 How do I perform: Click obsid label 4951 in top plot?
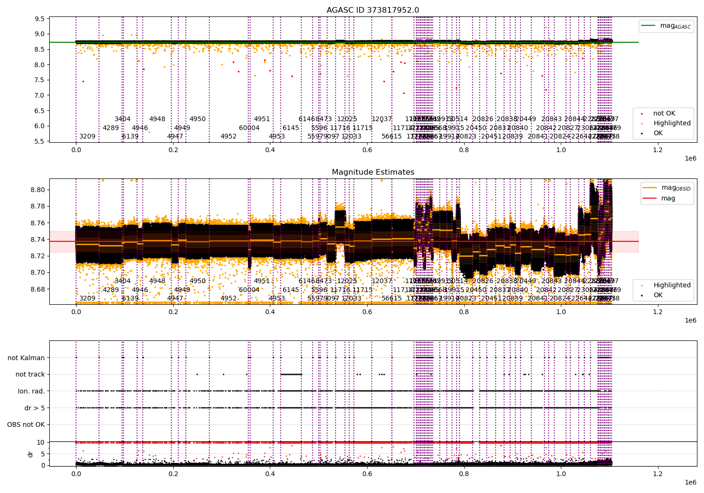(x=262, y=119)
